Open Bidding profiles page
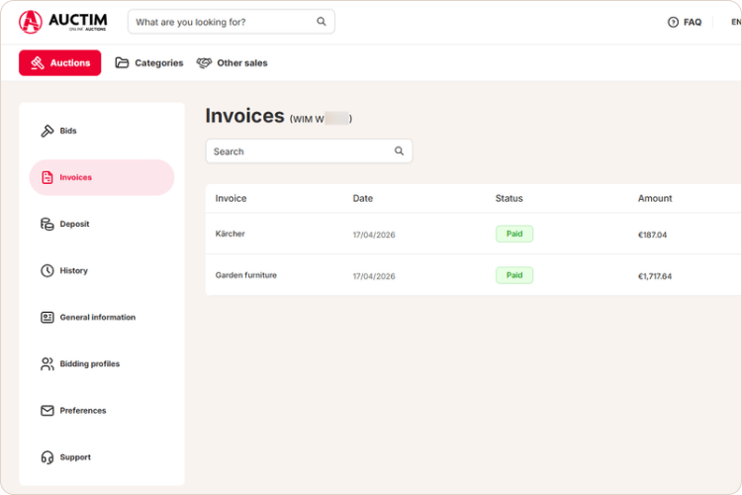 [x=102, y=363]
